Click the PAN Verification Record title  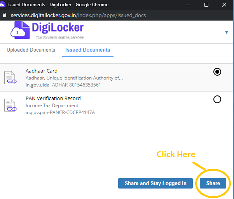click(x=53, y=98)
